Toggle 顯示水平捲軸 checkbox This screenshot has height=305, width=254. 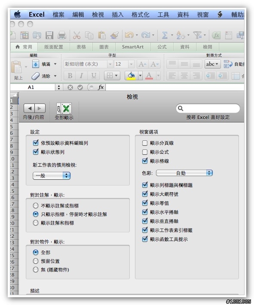pos(145,212)
